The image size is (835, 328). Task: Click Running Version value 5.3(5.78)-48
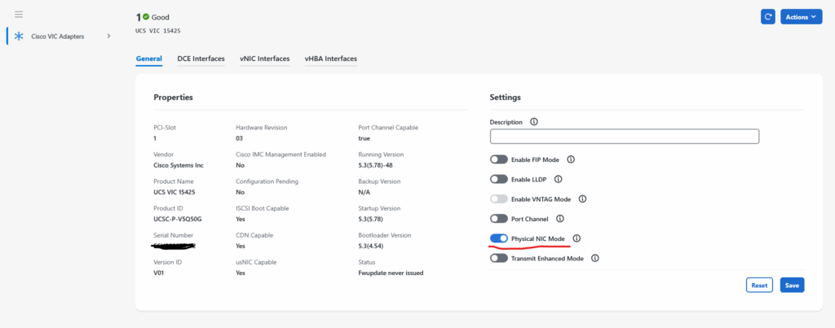[x=375, y=165]
